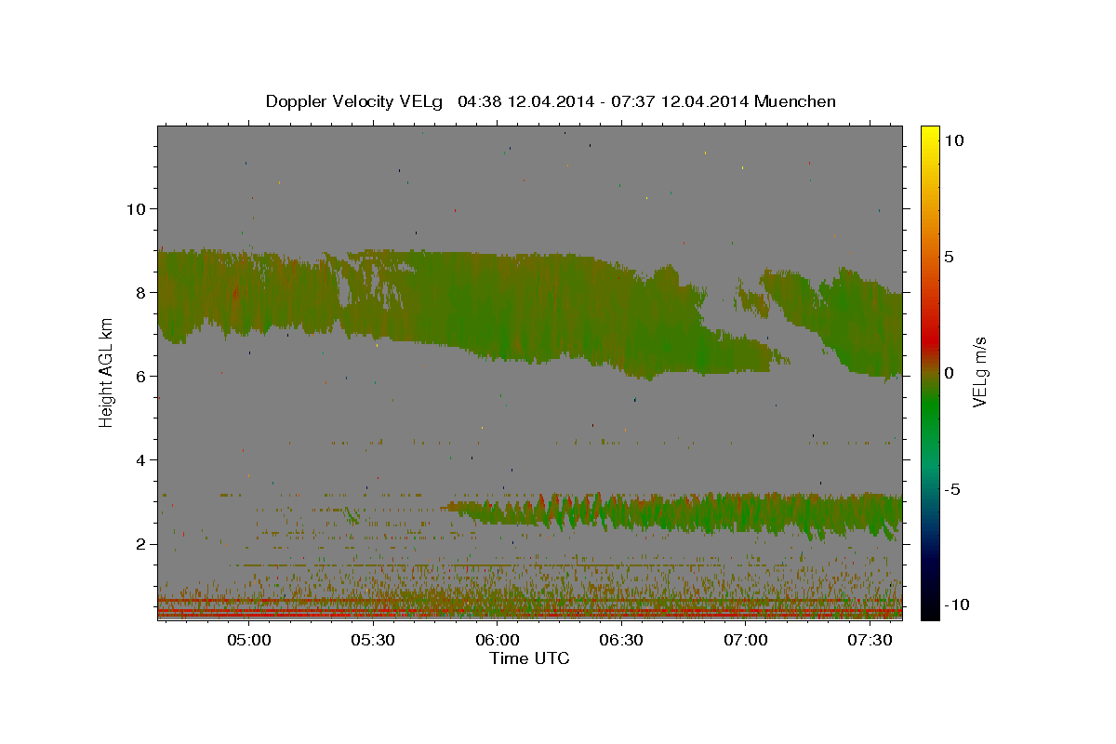Click the yellow top of the color scale
1116x744 pixels.
coord(929,132)
